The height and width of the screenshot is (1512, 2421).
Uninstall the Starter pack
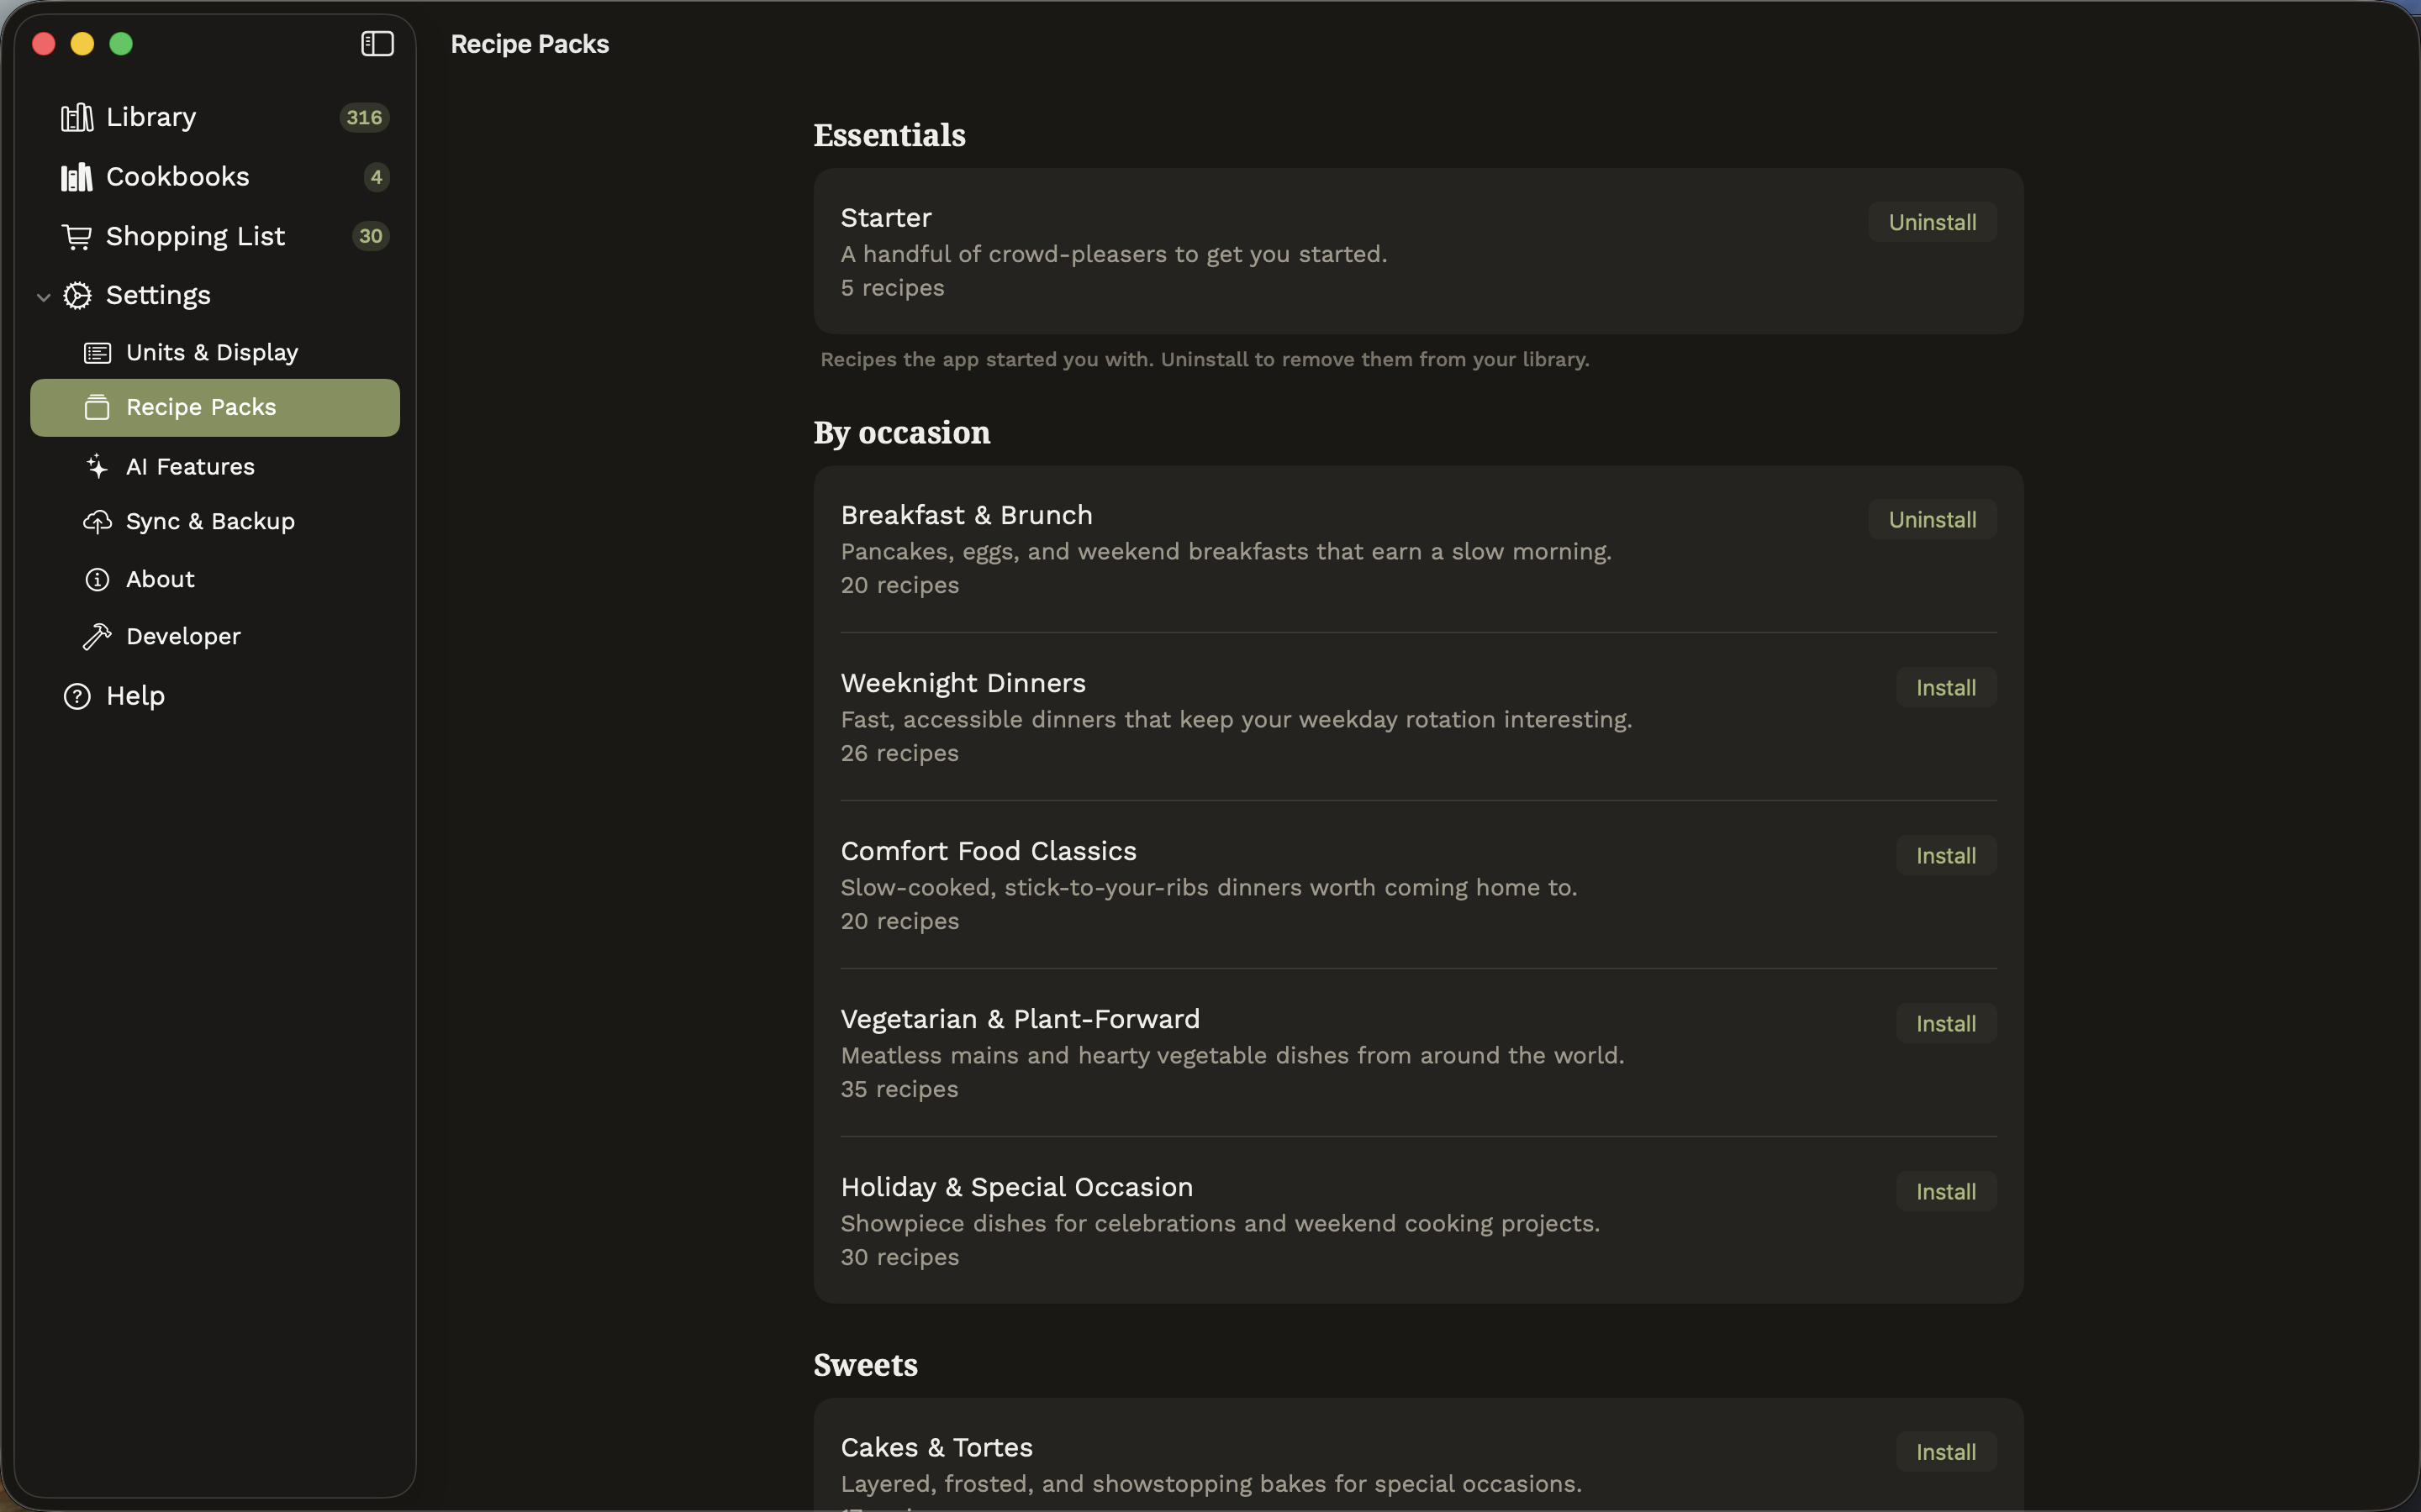tap(1933, 222)
